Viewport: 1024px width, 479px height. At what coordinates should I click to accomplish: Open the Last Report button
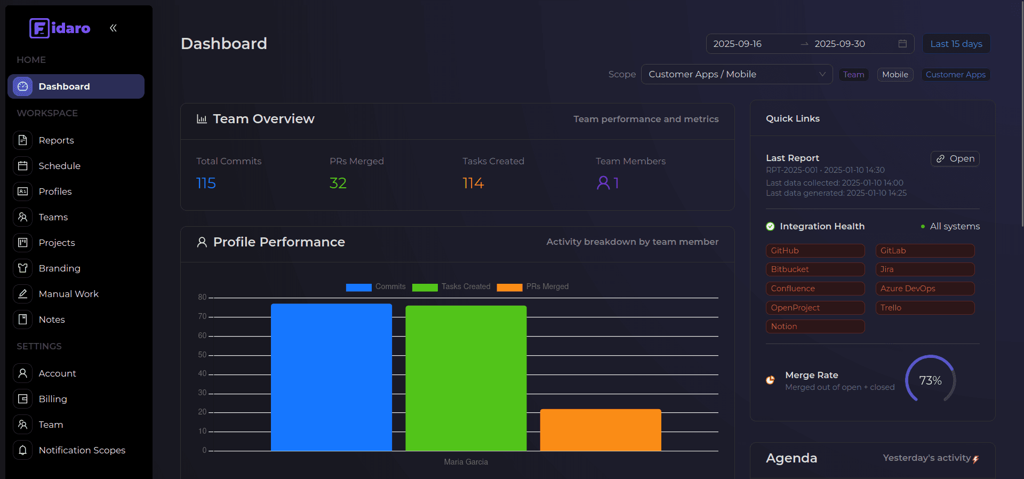point(955,158)
